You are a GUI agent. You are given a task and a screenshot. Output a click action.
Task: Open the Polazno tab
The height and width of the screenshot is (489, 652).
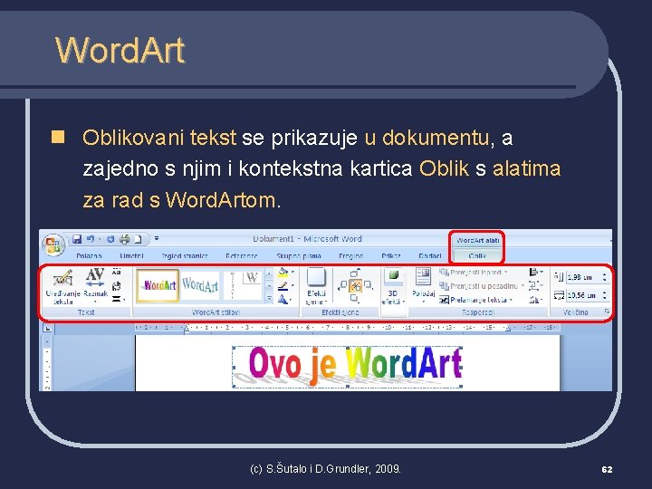click(89, 255)
